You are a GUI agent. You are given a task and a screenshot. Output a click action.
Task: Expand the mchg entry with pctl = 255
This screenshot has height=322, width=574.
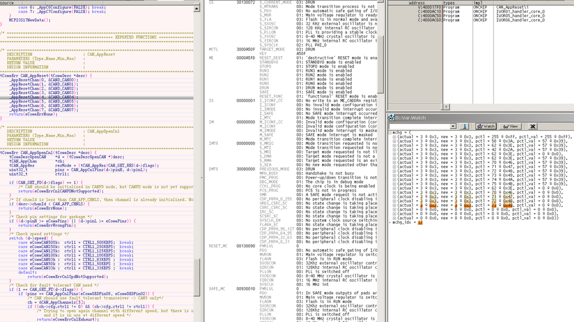394,137
